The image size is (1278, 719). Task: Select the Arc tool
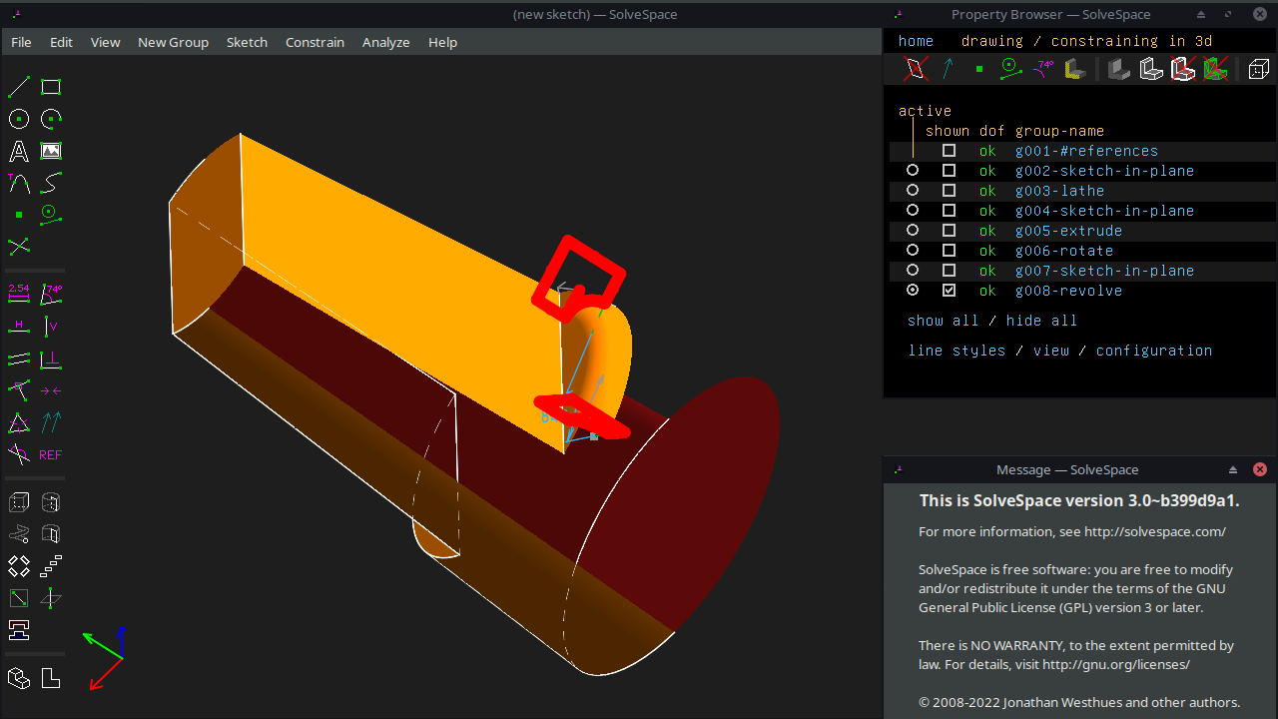(50, 119)
